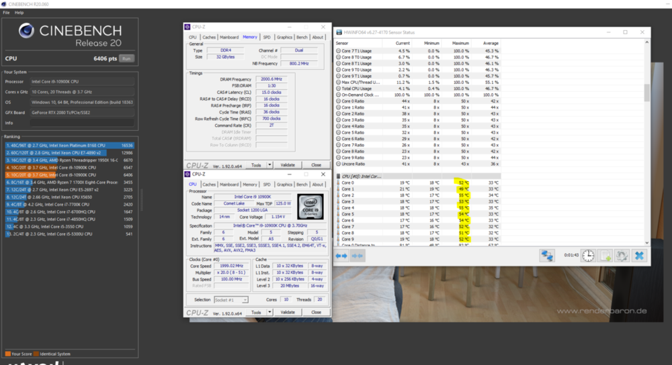Image resolution: width=672 pixels, height=365 pixels.
Task: Click the Intel Core i9 logo in CPU-Z
Action: (x=310, y=207)
